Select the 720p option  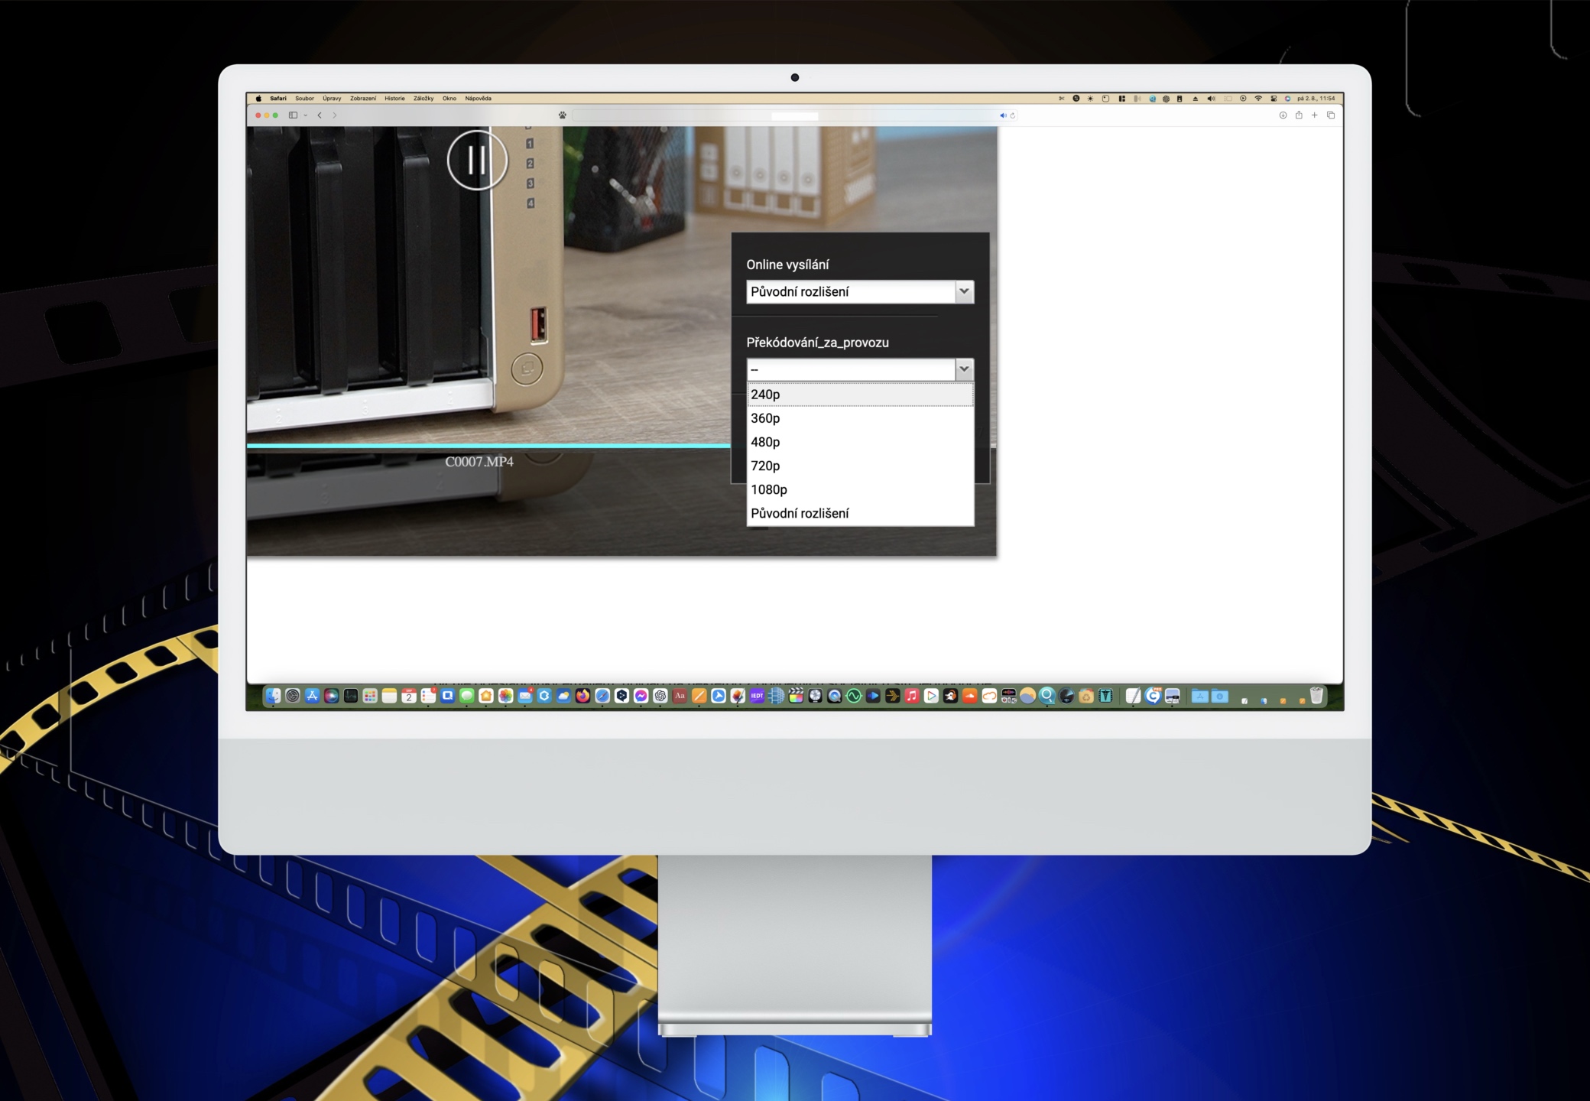click(x=765, y=466)
